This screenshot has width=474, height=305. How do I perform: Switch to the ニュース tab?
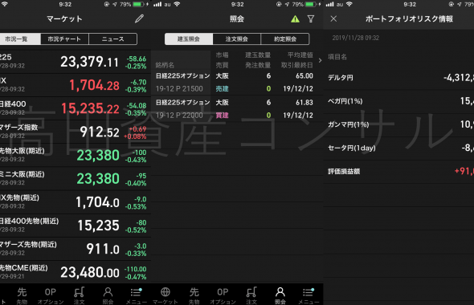coord(112,39)
